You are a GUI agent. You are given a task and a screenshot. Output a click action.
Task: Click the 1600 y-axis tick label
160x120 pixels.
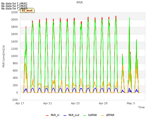pos(14,34)
